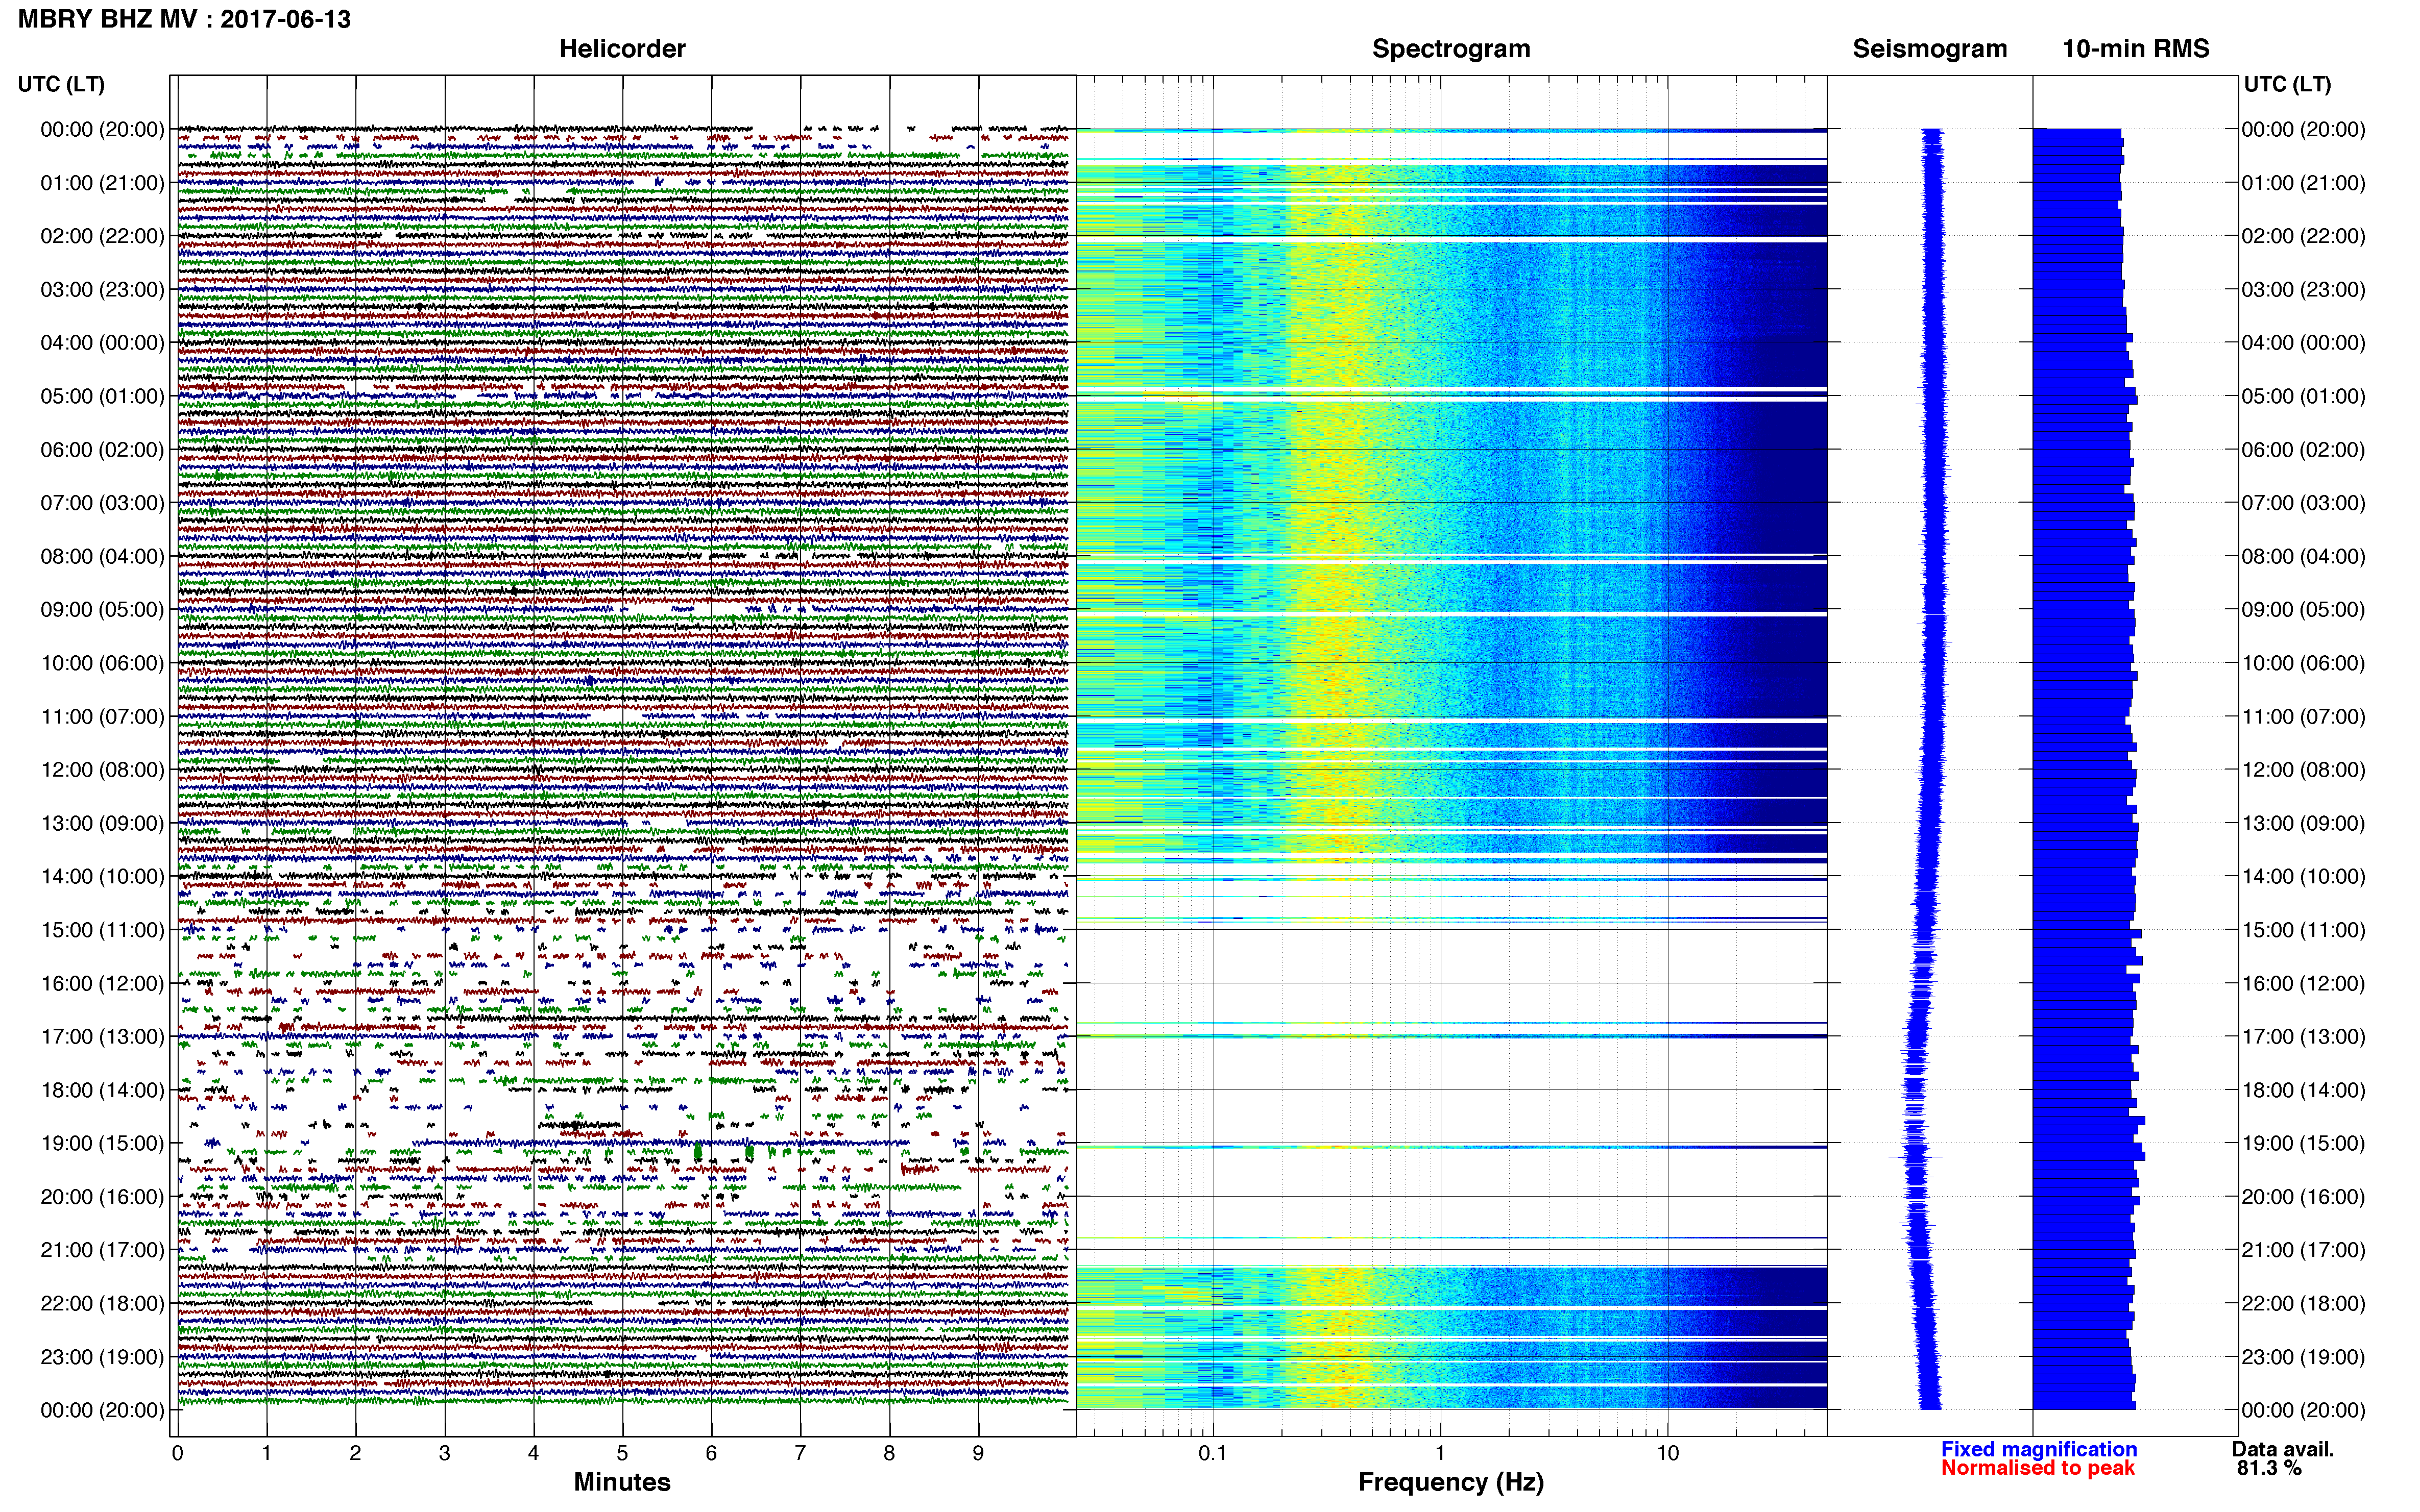Click the Minutes axis title

click(x=622, y=1483)
